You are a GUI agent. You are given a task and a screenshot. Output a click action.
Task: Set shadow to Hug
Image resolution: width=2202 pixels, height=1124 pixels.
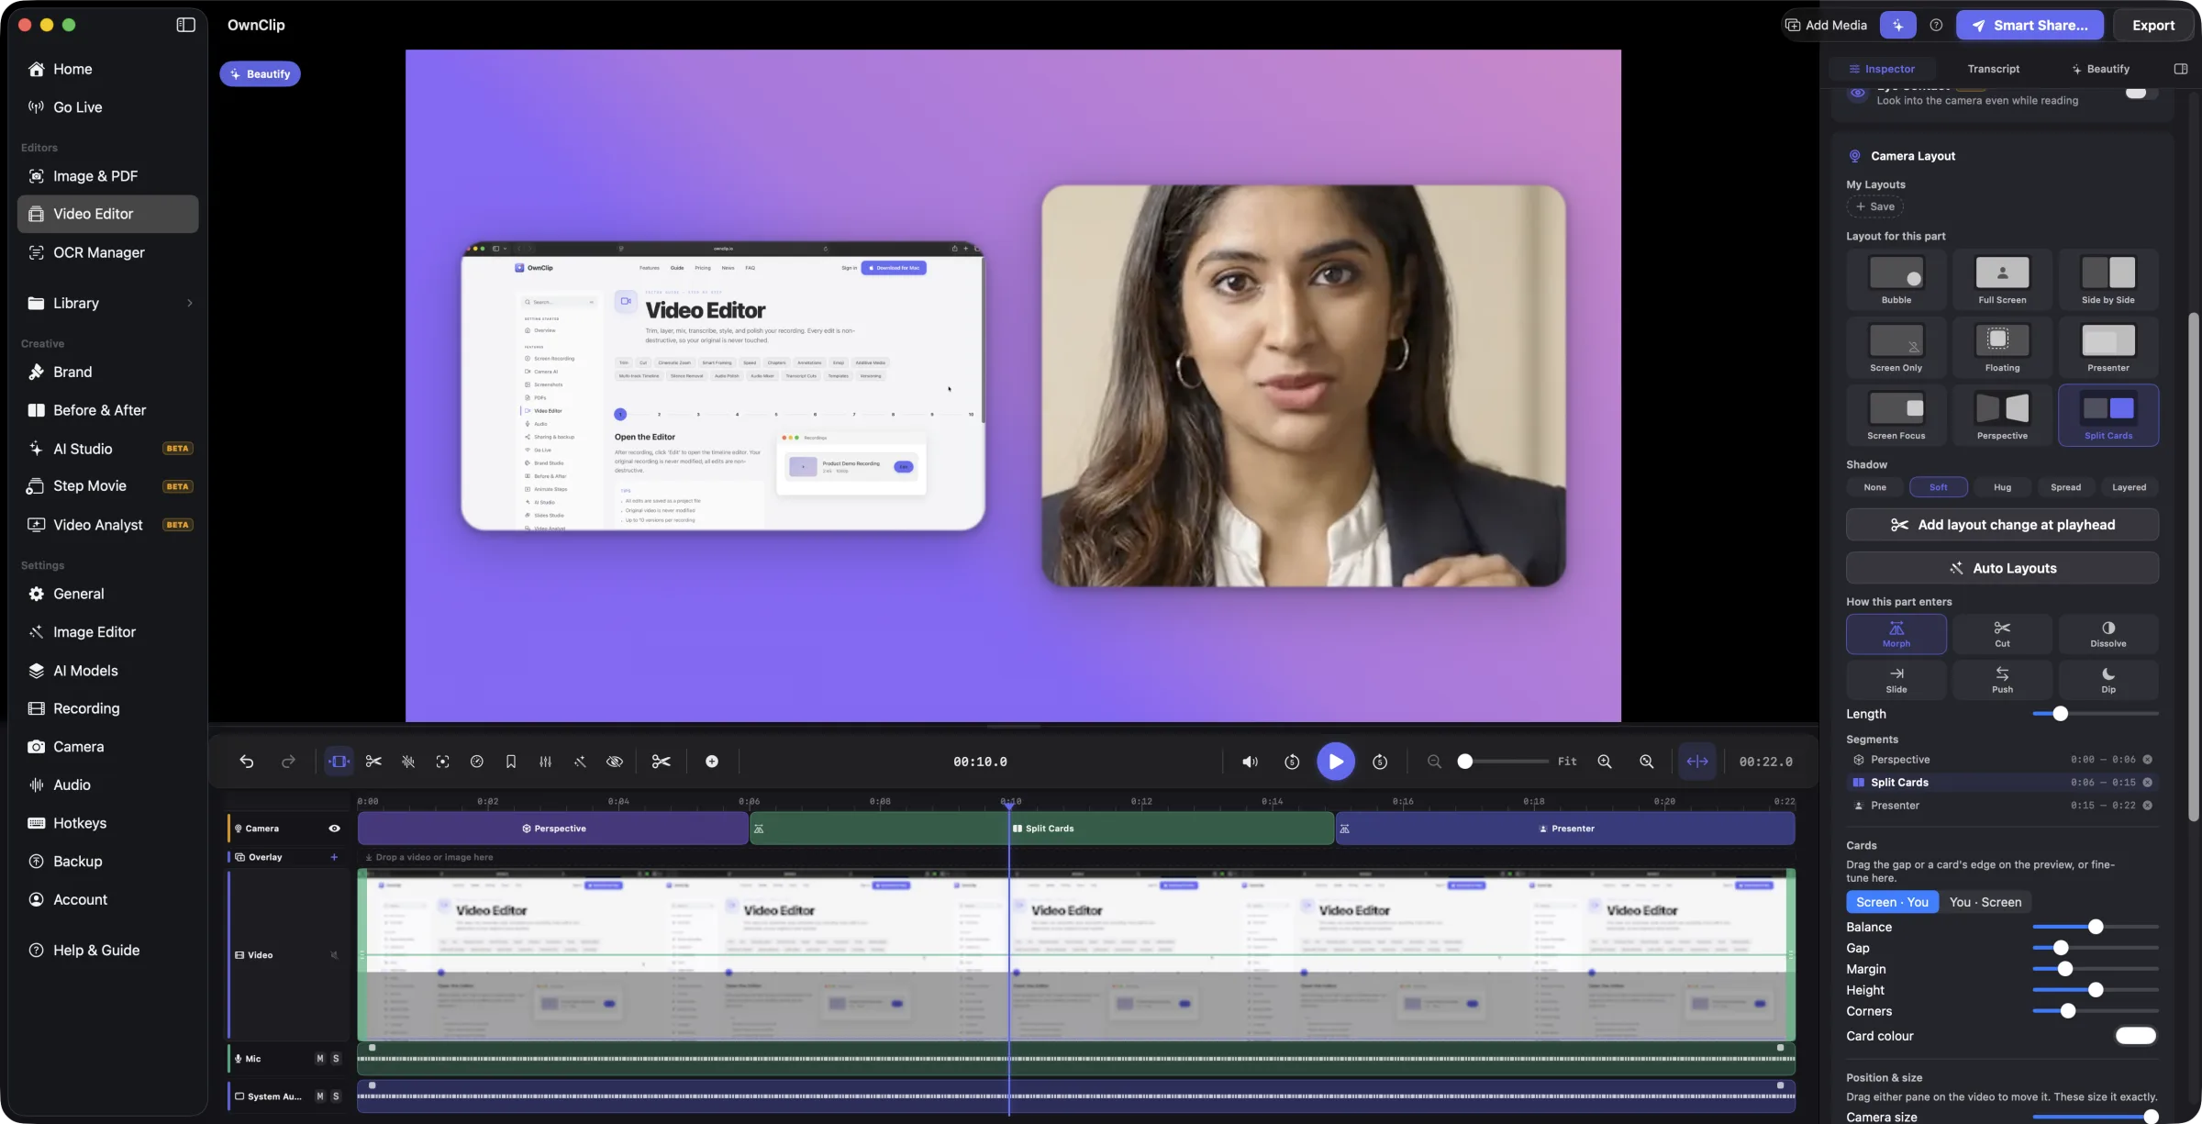pos(2002,487)
